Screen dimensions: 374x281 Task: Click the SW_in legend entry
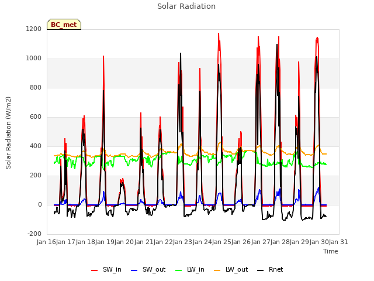106,269
